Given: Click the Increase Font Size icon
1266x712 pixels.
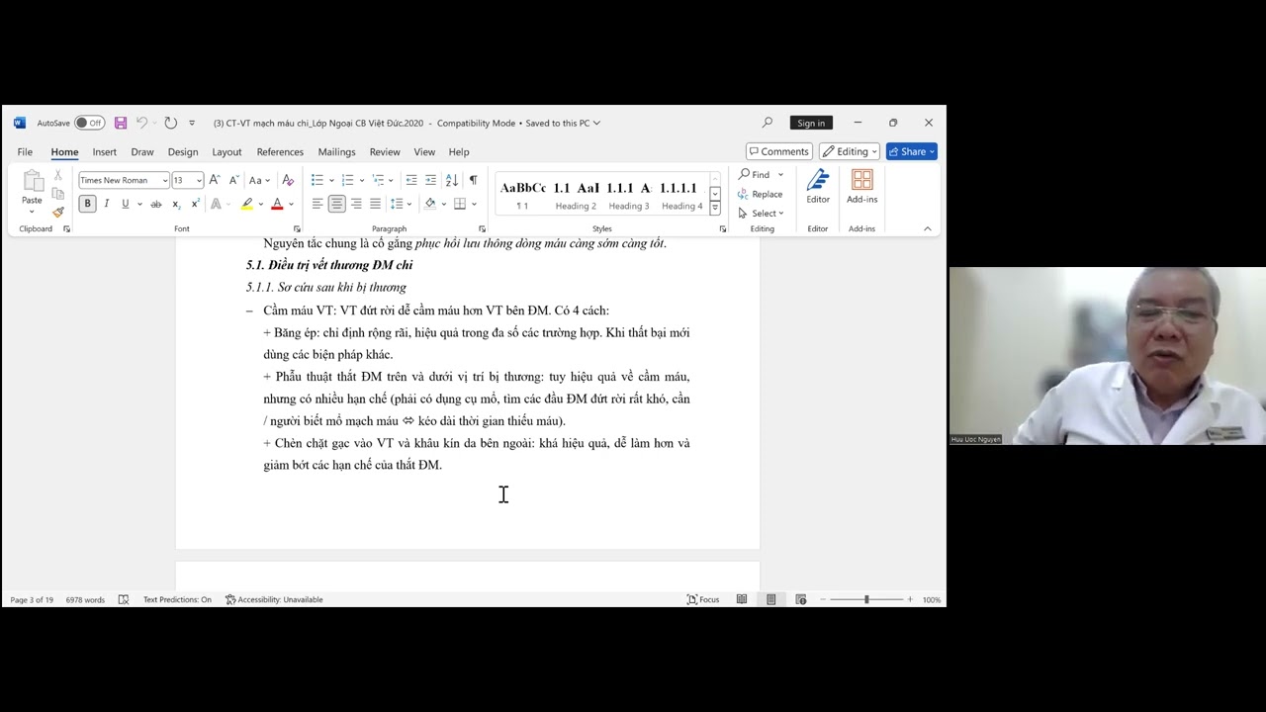Looking at the screenshot, I should (x=215, y=180).
